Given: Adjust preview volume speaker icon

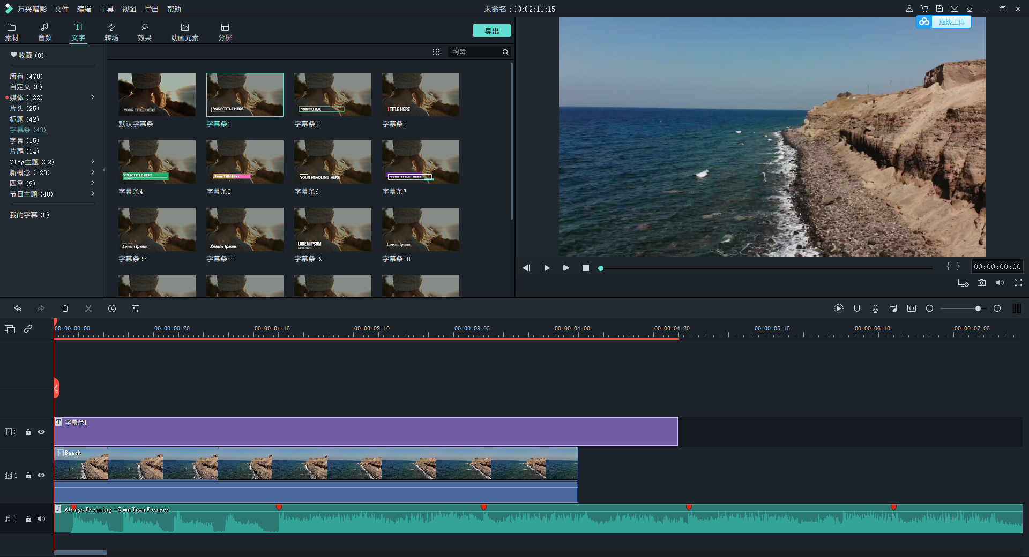Looking at the screenshot, I should point(1000,283).
